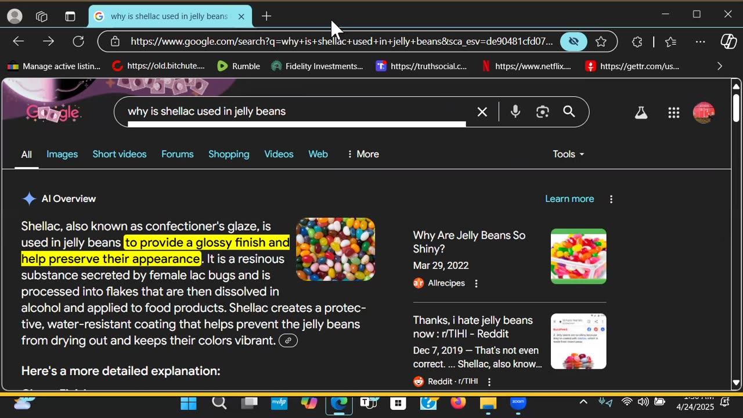Open 'Manage active listin...' bookmark

tap(54, 66)
